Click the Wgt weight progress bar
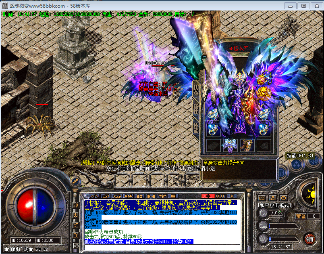Image resolution: width=324 pixels, height=254 pixels. click(x=284, y=239)
